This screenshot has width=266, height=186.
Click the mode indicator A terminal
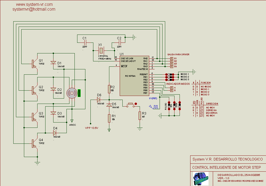[x=172, y=88]
